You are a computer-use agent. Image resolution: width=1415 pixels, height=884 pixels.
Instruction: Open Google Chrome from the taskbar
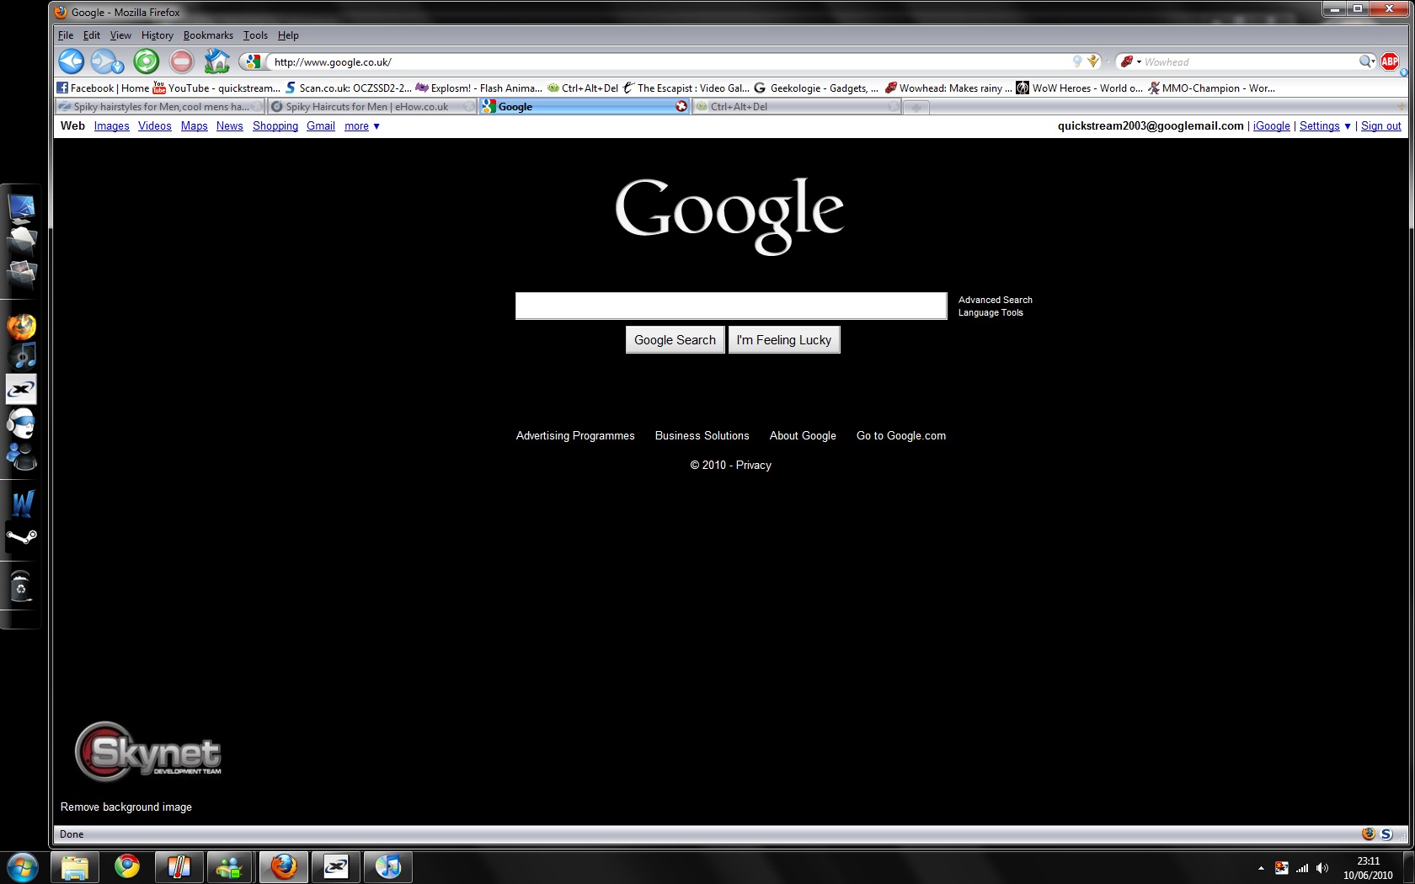pyautogui.click(x=127, y=866)
